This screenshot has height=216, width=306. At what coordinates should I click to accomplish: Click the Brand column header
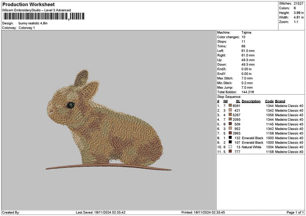(x=280, y=101)
